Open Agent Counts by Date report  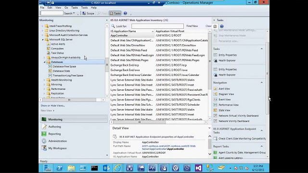[x=242, y=153]
